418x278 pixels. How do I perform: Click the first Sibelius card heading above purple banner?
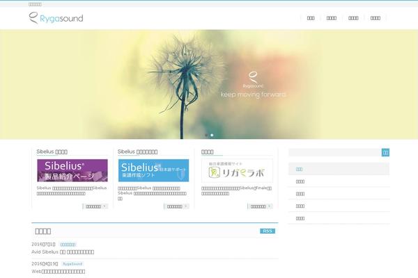[x=52, y=152]
